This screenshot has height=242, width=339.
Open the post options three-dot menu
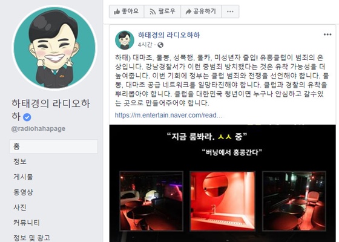click(327, 34)
